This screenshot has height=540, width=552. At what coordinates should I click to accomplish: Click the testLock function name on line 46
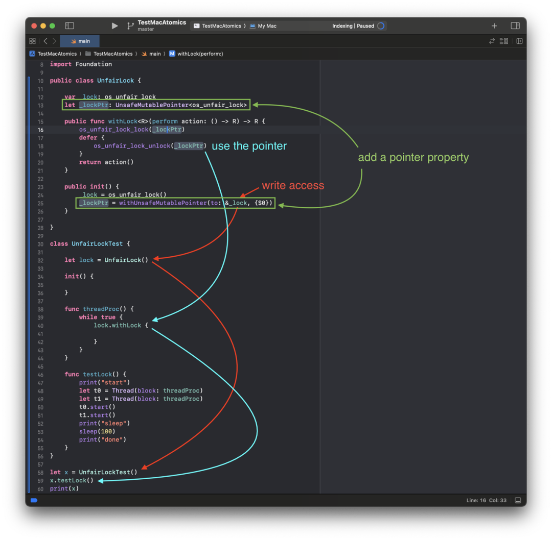point(97,375)
